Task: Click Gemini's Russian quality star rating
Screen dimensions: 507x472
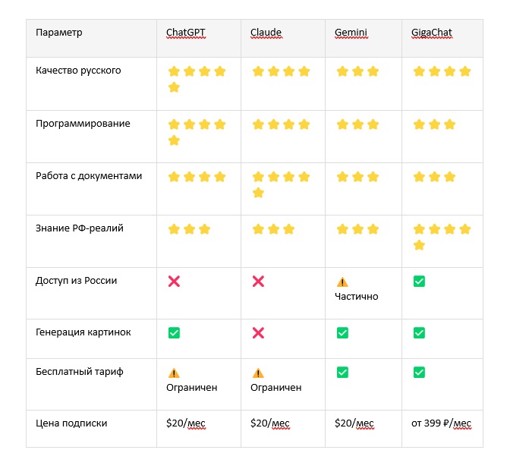Action: (x=357, y=71)
